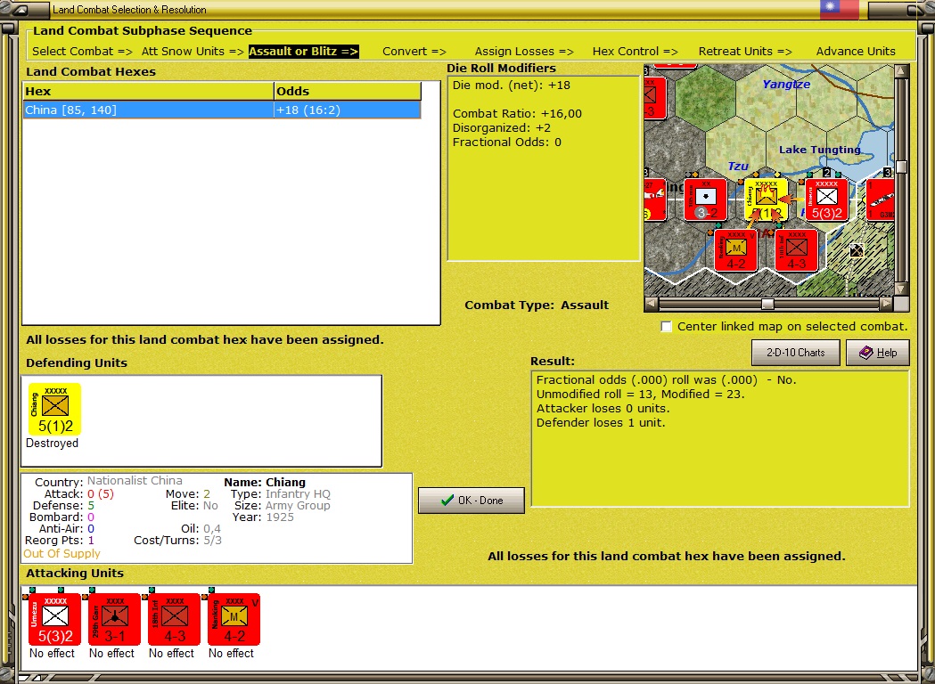Select the Chiang defending unit counter
This screenshot has width=935, height=684.
click(54, 409)
